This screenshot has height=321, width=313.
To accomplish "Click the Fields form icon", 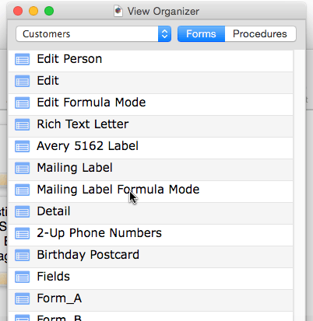I will click(22, 277).
